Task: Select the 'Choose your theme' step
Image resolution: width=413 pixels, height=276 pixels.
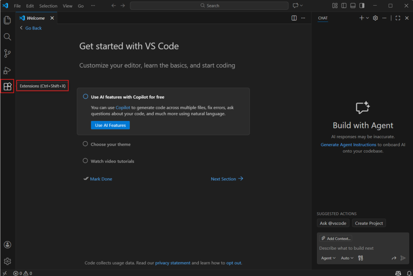Action: point(111,144)
